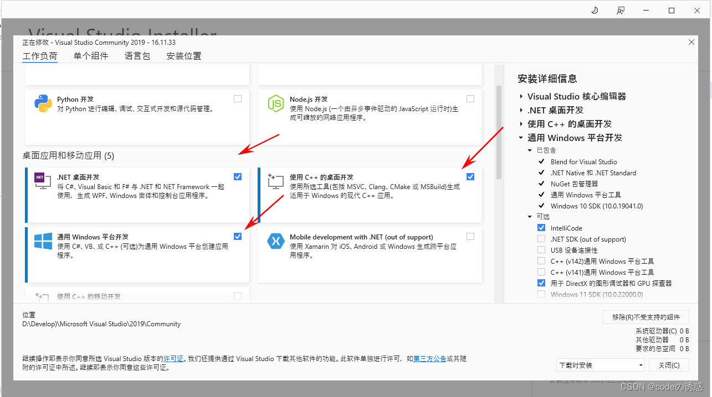Switch to the 安装位置 tab
Viewport: 712px width, 397px height.
pyautogui.click(x=184, y=56)
